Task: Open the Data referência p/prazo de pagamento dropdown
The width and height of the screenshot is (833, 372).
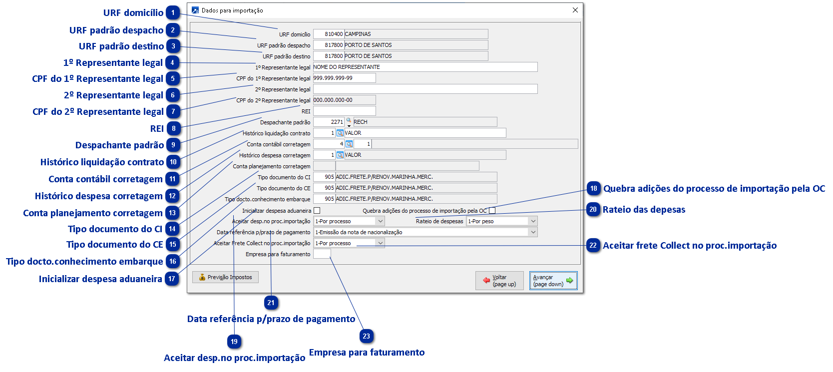Action: (x=533, y=232)
